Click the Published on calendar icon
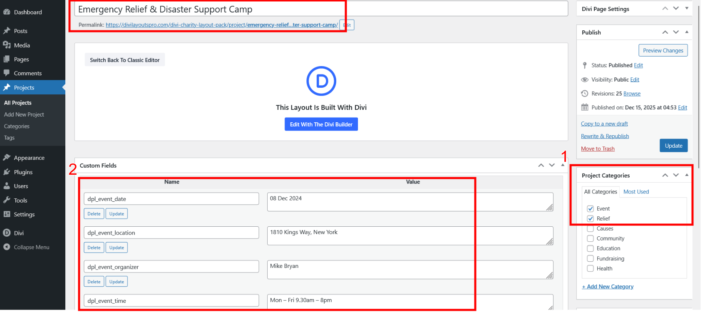 click(585, 107)
